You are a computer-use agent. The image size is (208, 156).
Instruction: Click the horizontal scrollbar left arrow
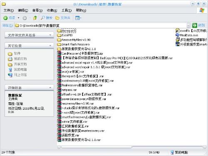point(59,147)
